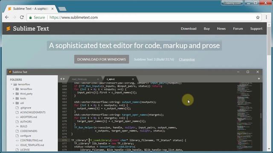273x153 pixels.
Task: Click the code minimap in editor
Action: click(244, 116)
